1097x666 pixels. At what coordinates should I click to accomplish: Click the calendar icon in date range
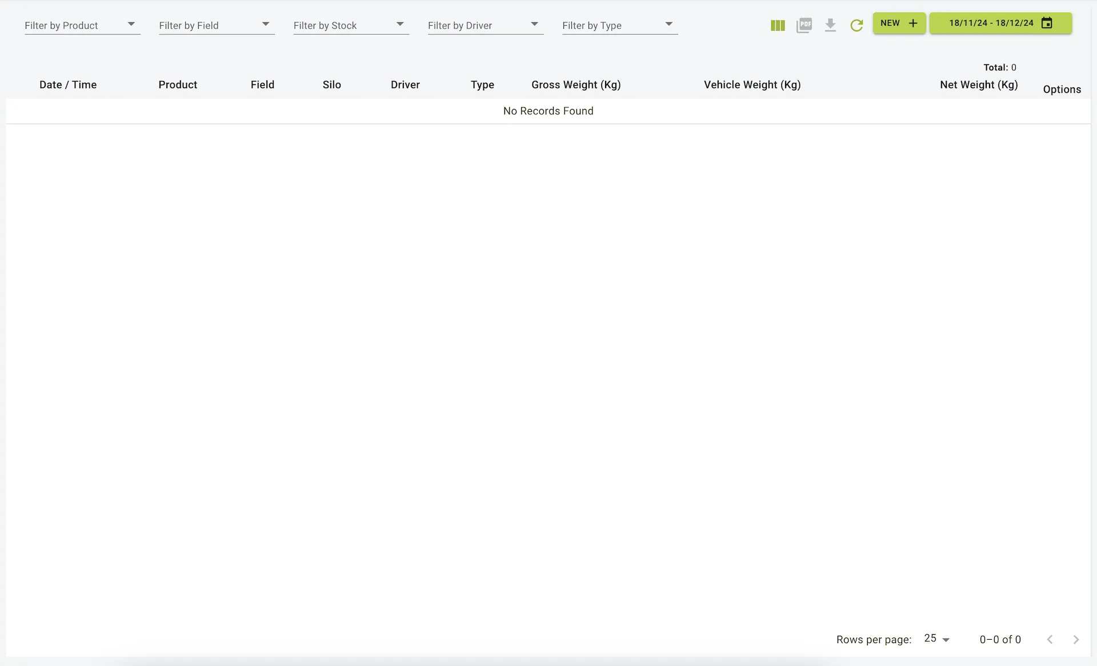pos(1047,23)
